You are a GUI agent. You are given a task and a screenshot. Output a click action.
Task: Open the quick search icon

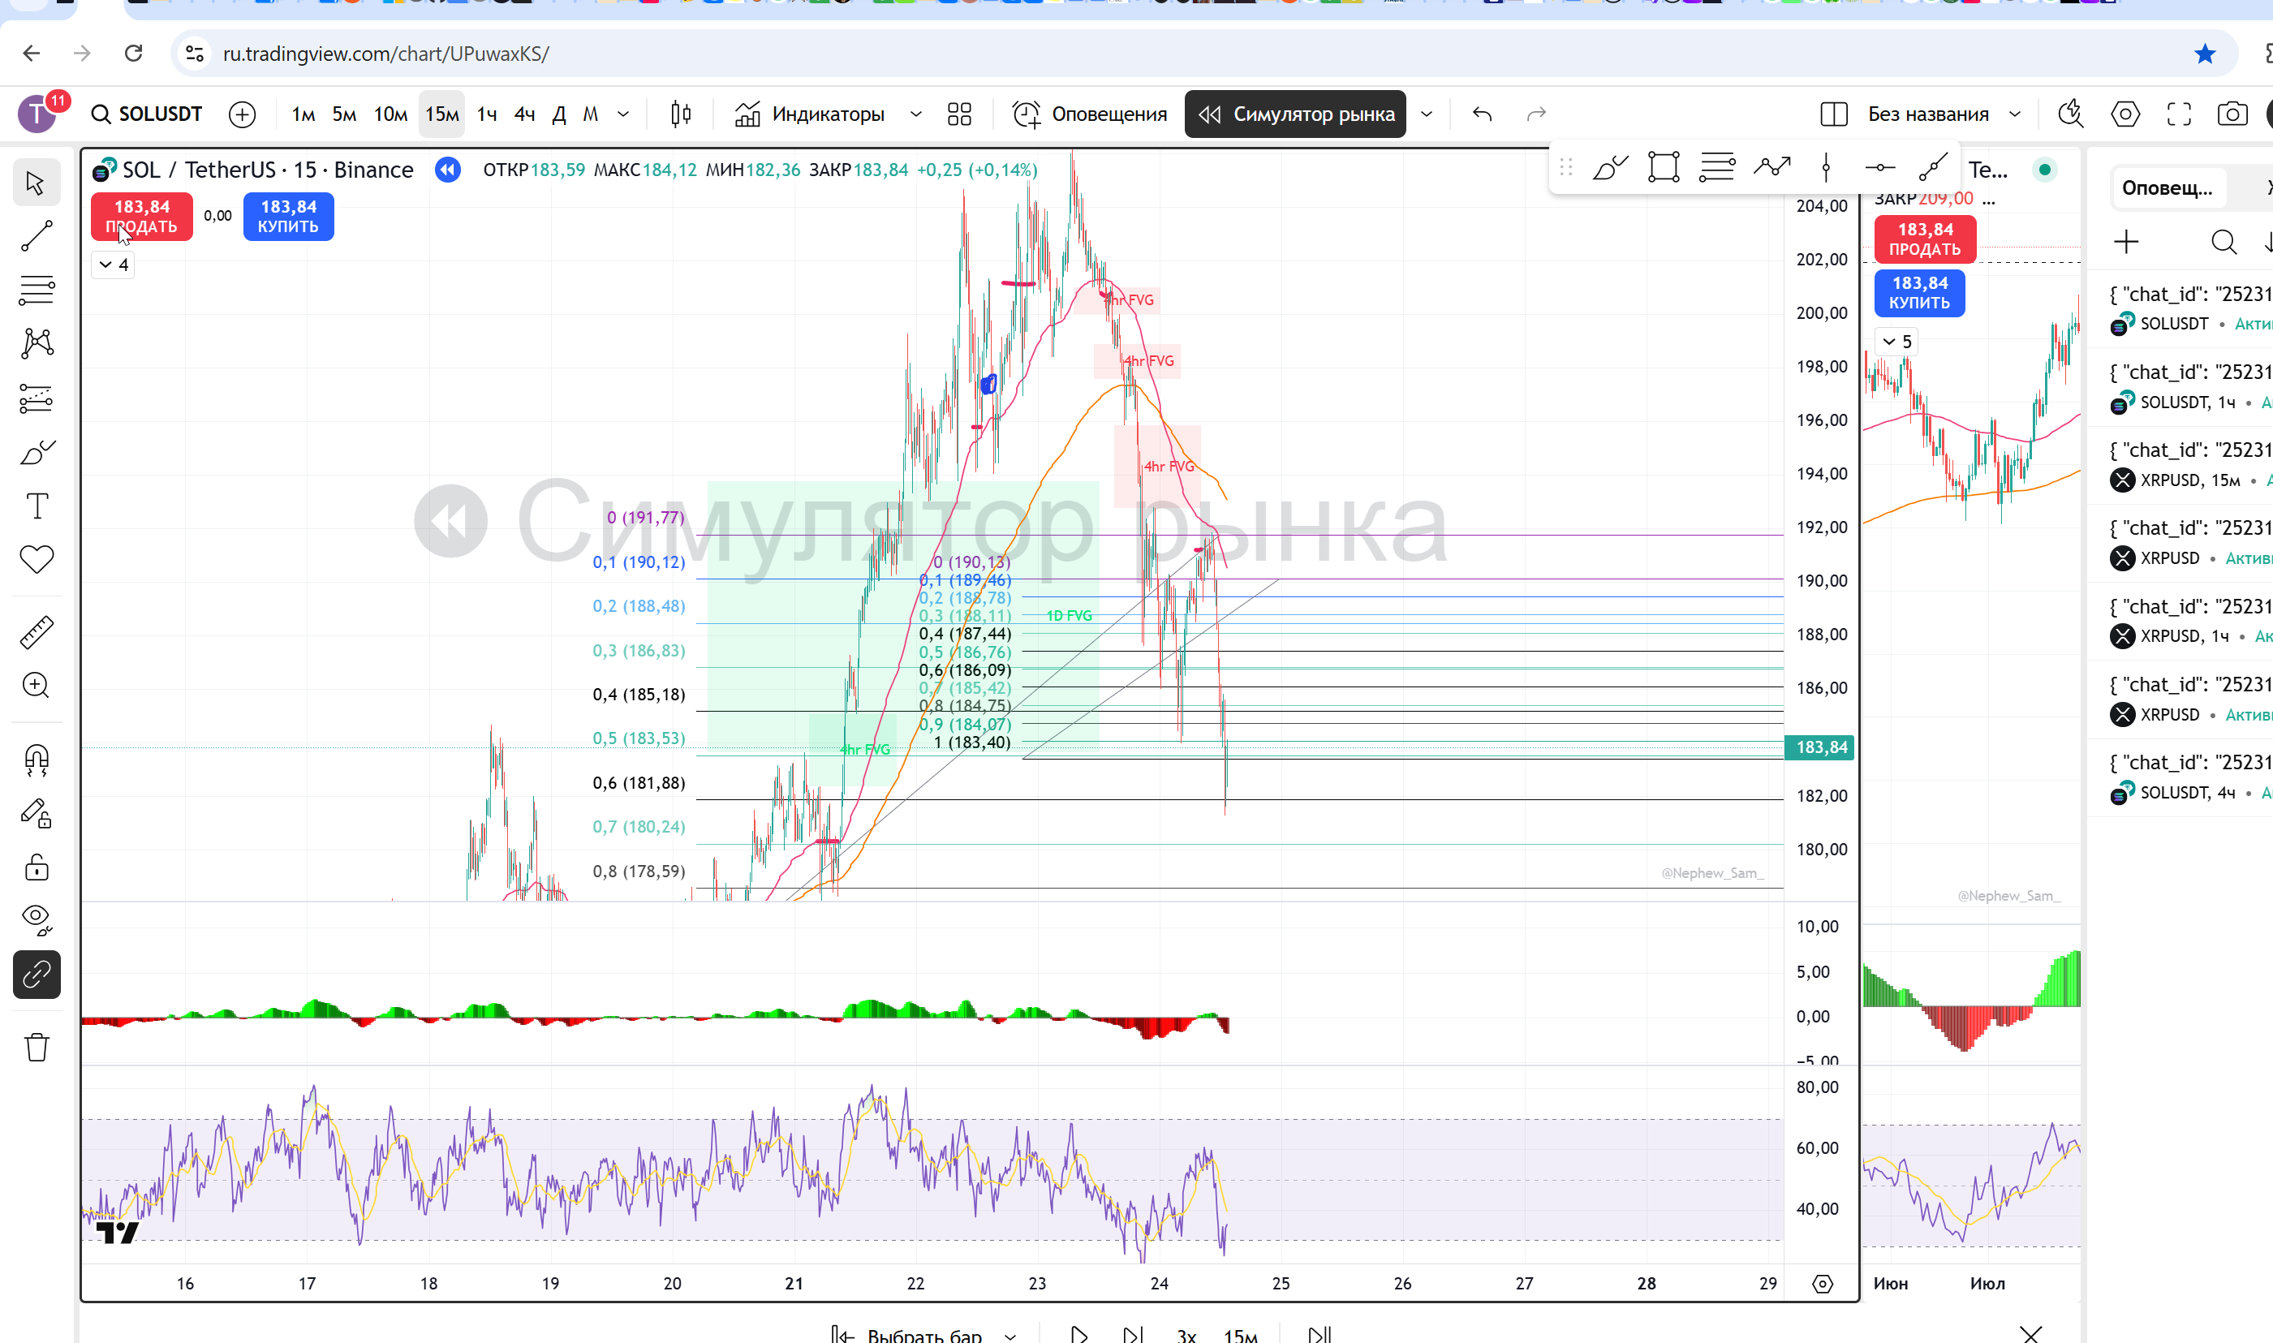[2070, 114]
